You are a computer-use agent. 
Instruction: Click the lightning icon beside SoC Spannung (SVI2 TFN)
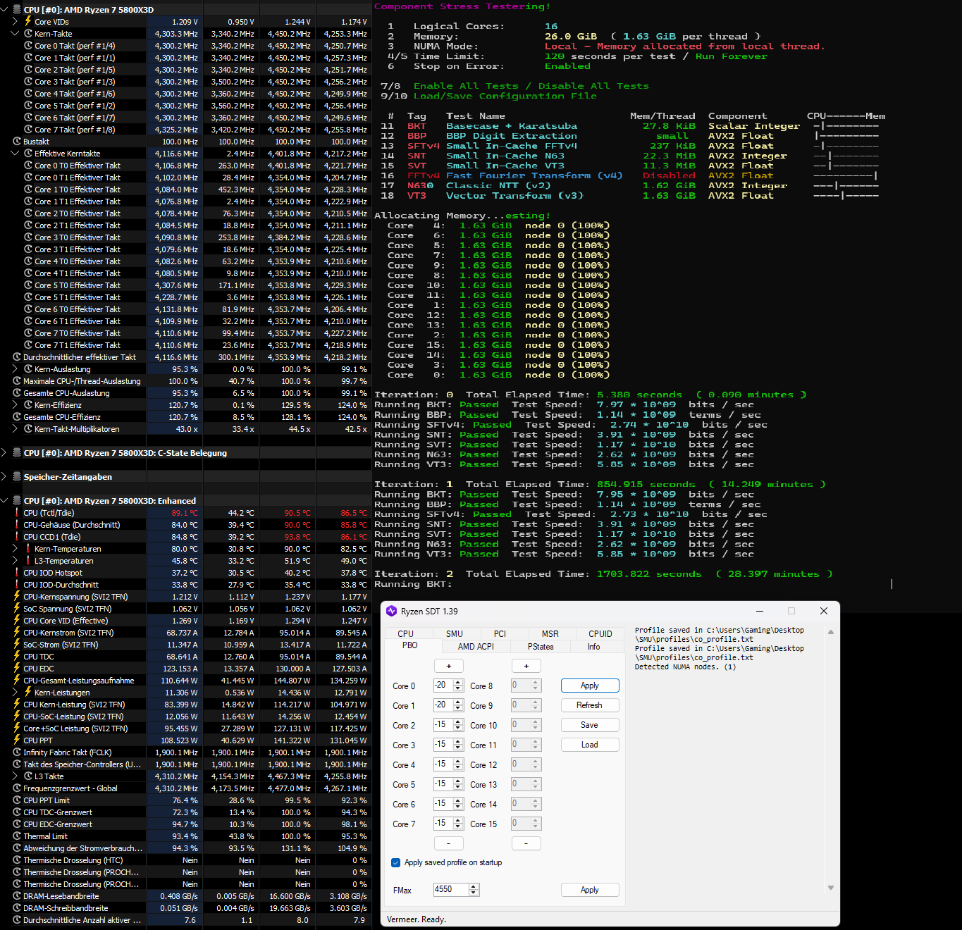(x=17, y=608)
